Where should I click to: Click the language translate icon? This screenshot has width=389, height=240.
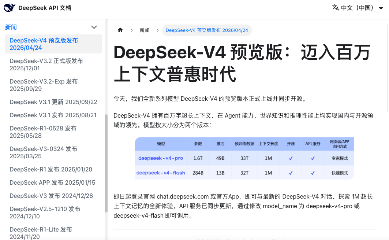point(335,8)
